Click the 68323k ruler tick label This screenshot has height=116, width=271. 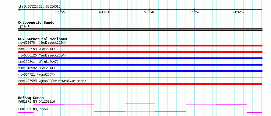104,12
